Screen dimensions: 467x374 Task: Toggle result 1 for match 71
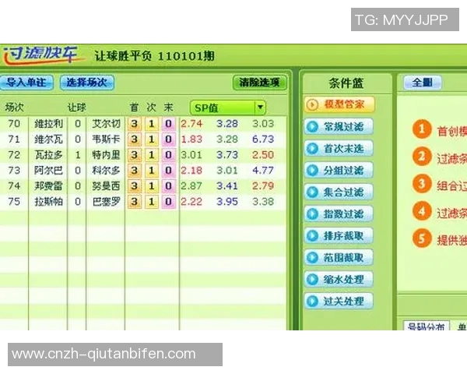point(152,139)
